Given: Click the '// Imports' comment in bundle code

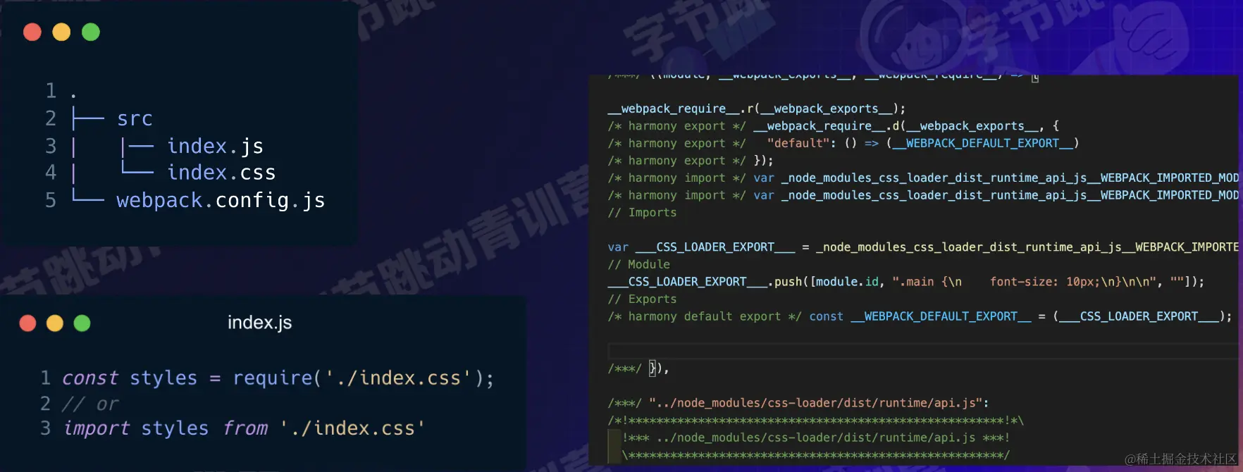Looking at the screenshot, I should 642,212.
